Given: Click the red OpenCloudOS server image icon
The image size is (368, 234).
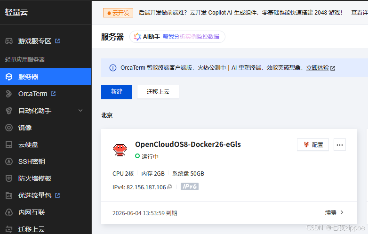Looking at the screenshot, I should (x=120, y=150).
